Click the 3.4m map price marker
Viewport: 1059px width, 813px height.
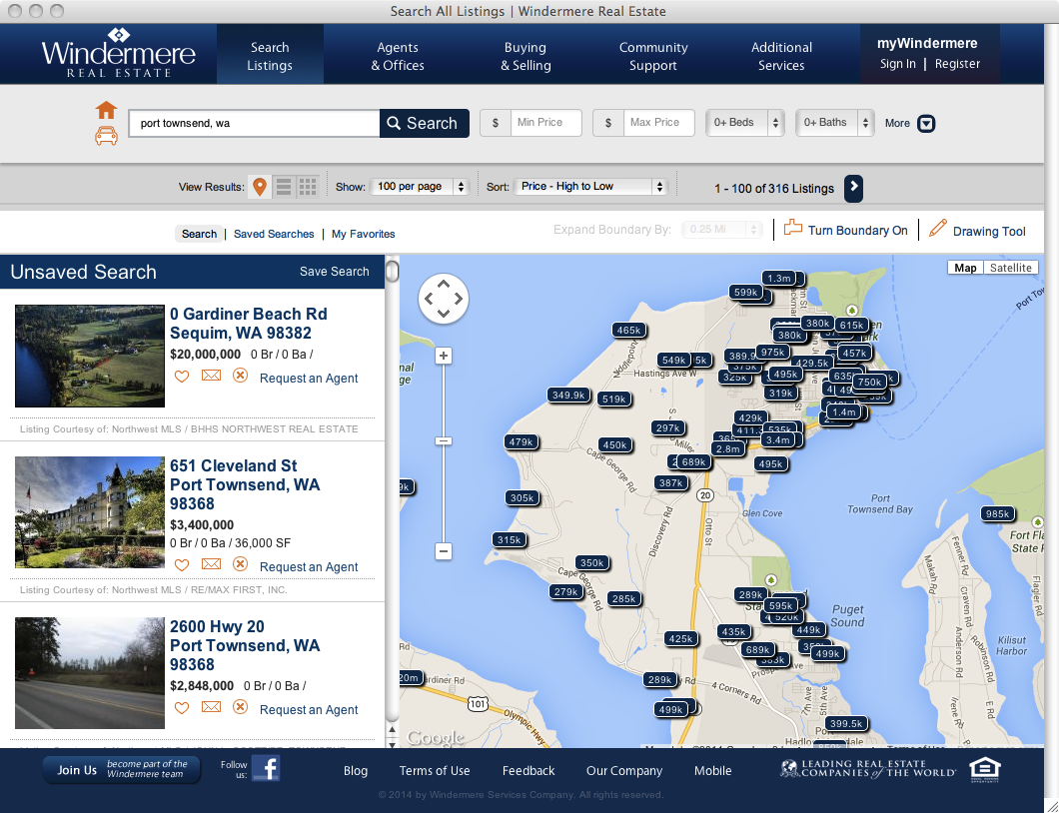pyautogui.click(x=778, y=440)
